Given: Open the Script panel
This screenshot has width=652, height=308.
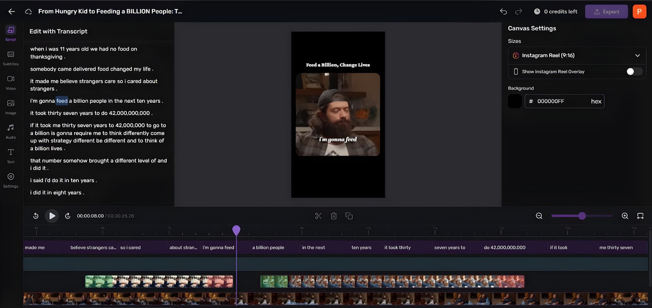Looking at the screenshot, I should (x=11, y=33).
